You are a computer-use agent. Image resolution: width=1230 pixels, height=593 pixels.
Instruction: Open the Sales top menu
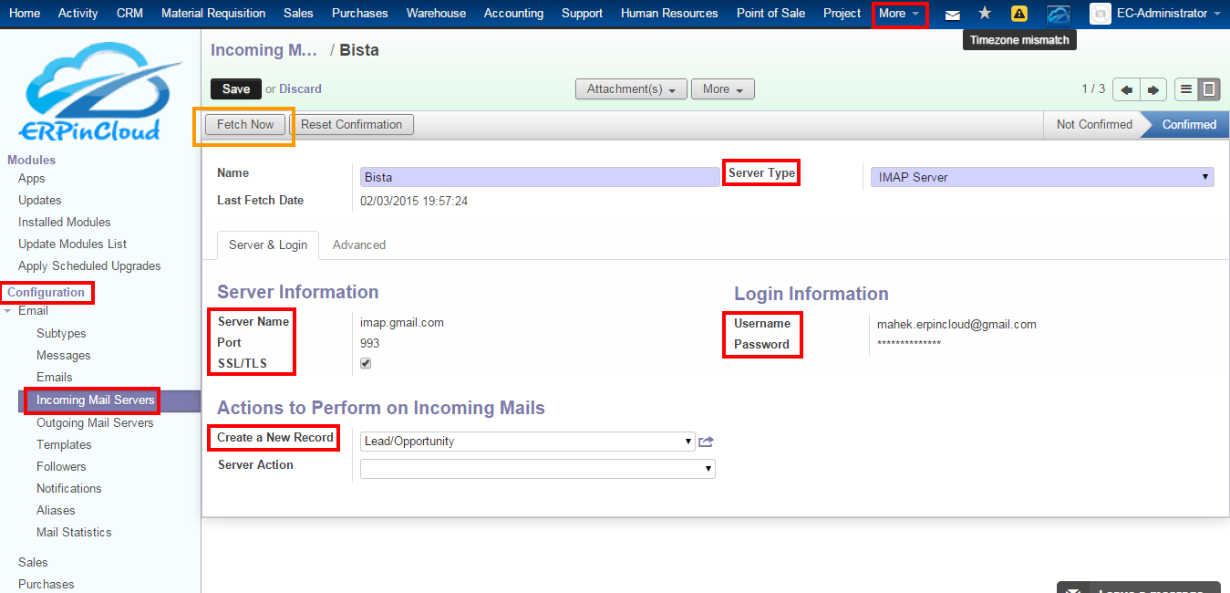click(x=298, y=14)
